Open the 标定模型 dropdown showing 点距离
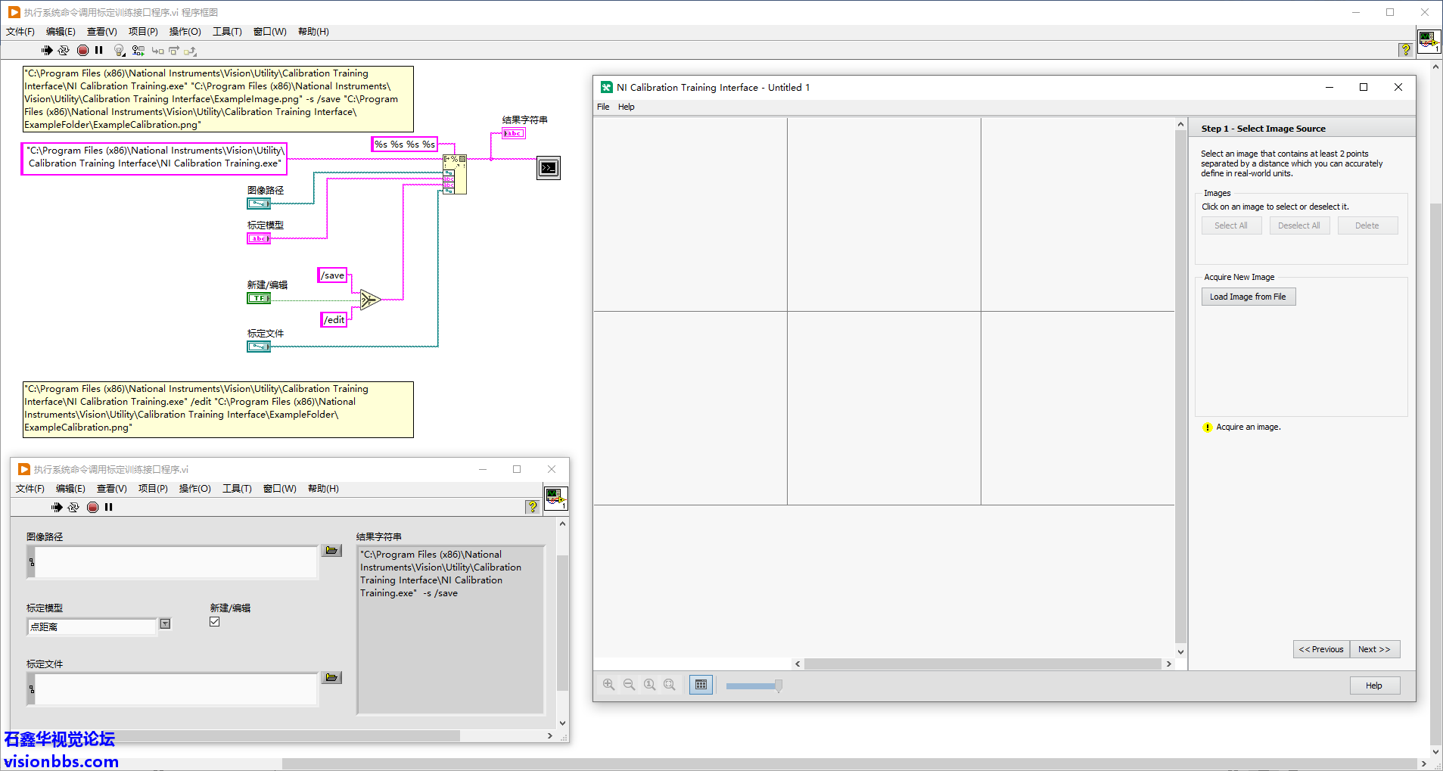Image resolution: width=1443 pixels, height=771 pixels. pos(165,625)
